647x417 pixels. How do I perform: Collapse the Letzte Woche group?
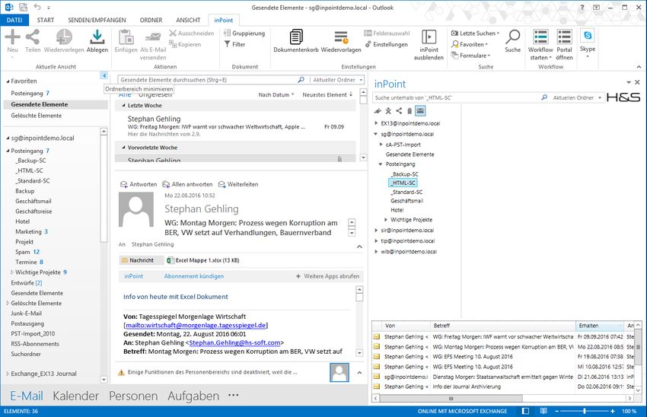[123, 106]
